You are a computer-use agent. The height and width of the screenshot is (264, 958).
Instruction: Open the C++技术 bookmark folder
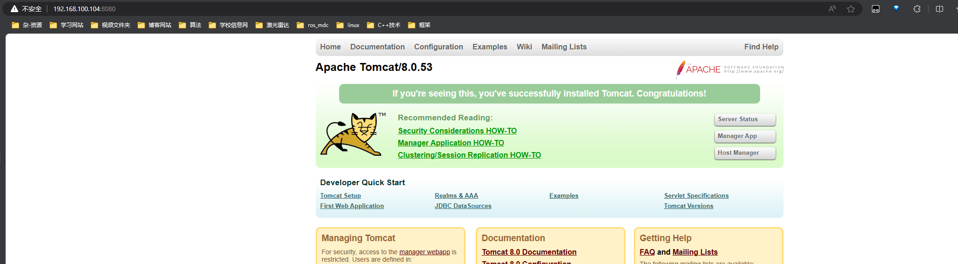click(384, 25)
